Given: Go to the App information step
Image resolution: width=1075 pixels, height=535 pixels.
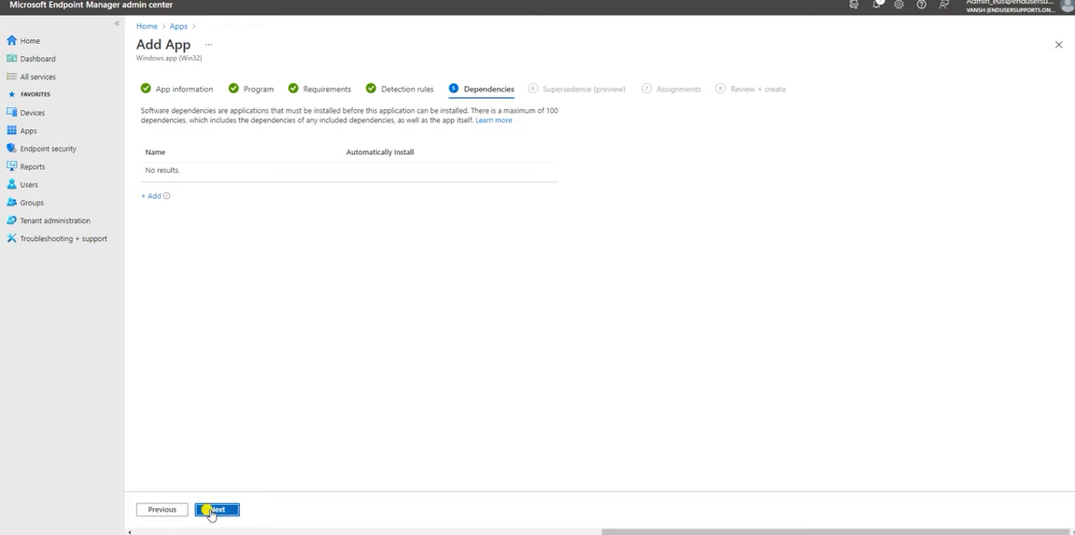Looking at the screenshot, I should 177,89.
